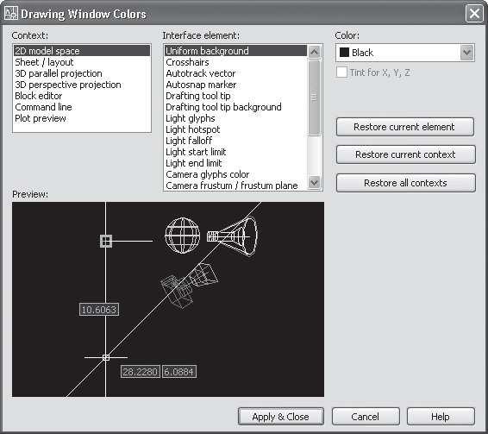Select 3D parallel projection context
This screenshot has height=434, width=488.
[82, 73]
